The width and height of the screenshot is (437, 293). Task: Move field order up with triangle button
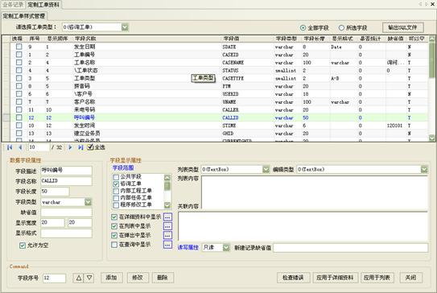(x=79, y=278)
